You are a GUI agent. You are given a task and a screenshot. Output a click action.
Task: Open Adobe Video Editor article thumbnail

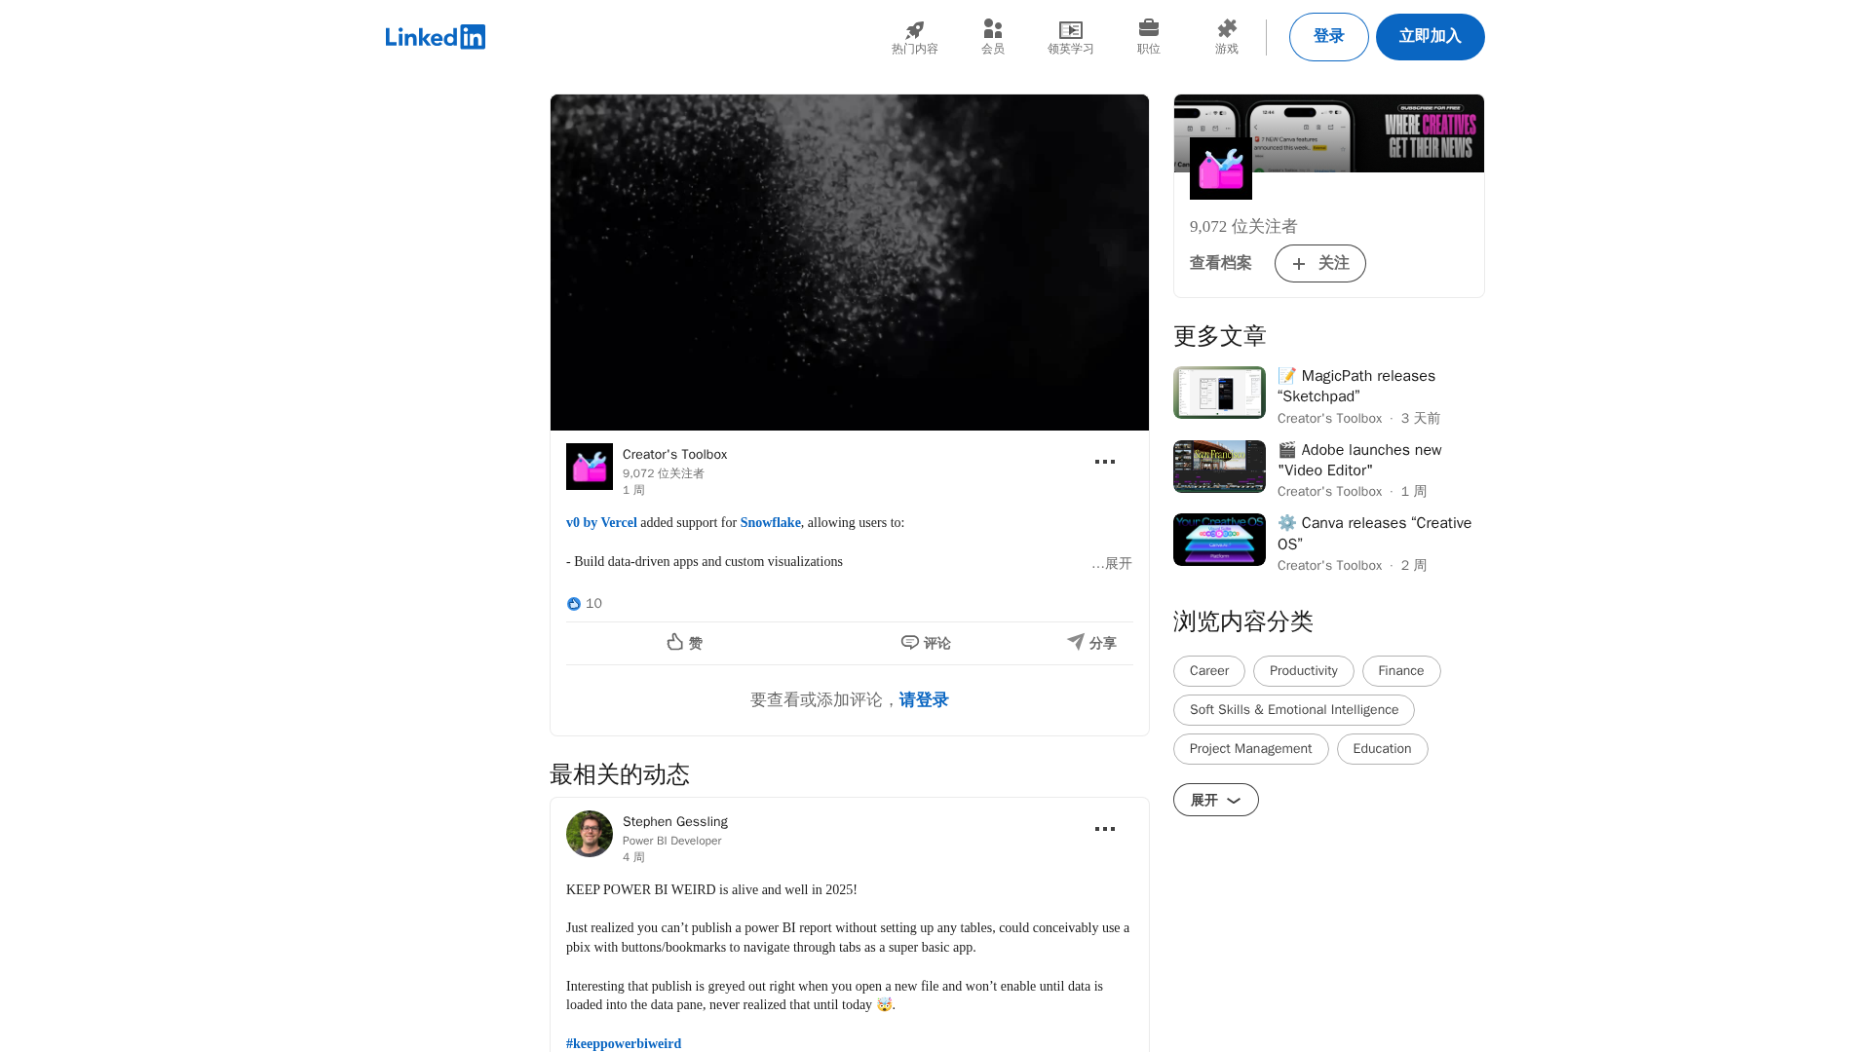coord(1219,467)
